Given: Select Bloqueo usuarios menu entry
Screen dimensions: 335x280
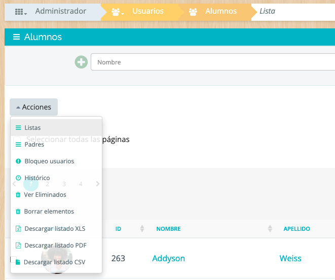Looking at the screenshot, I should coord(56,161).
